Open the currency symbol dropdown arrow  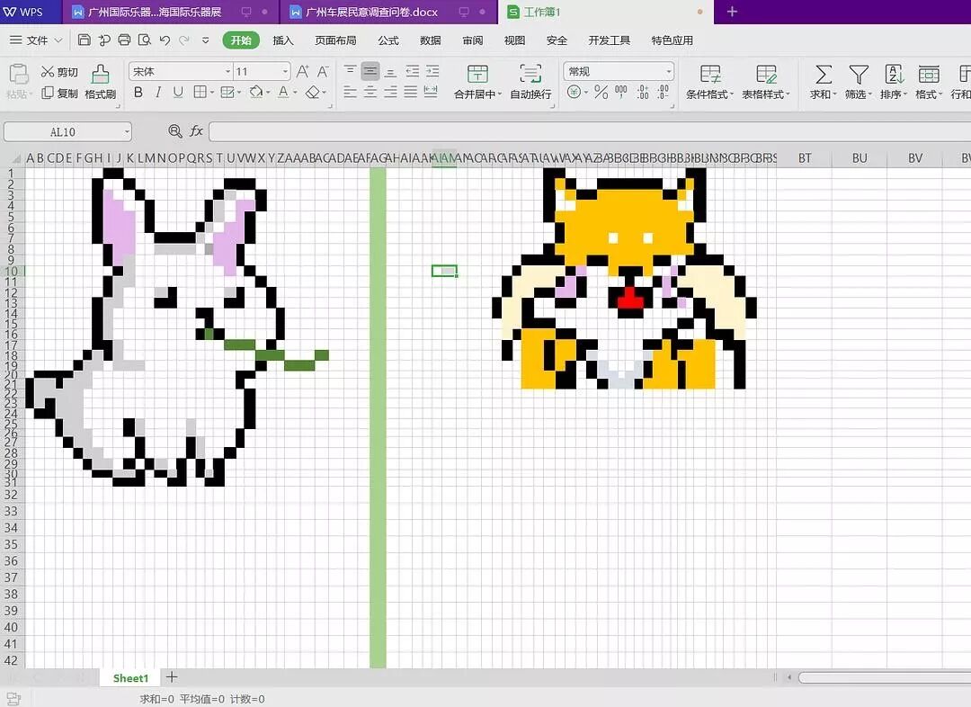586,93
